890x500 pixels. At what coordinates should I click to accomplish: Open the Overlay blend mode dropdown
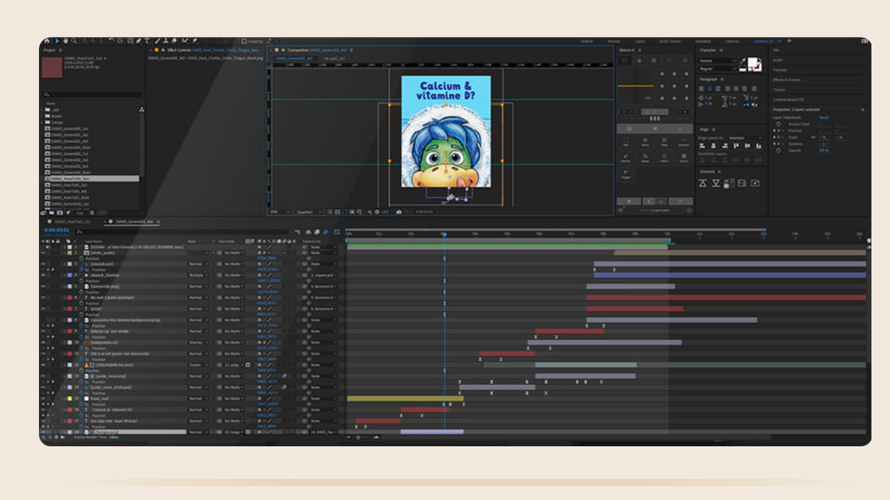tap(198, 343)
